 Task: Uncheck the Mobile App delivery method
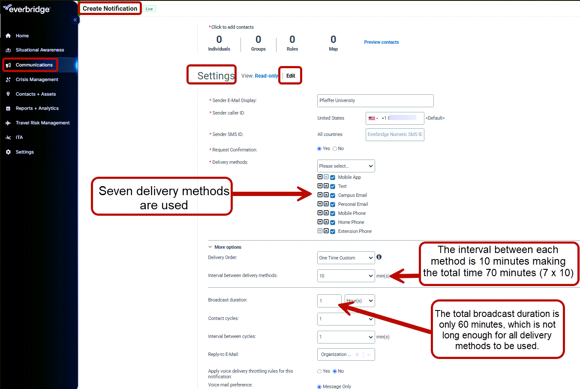(333, 178)
